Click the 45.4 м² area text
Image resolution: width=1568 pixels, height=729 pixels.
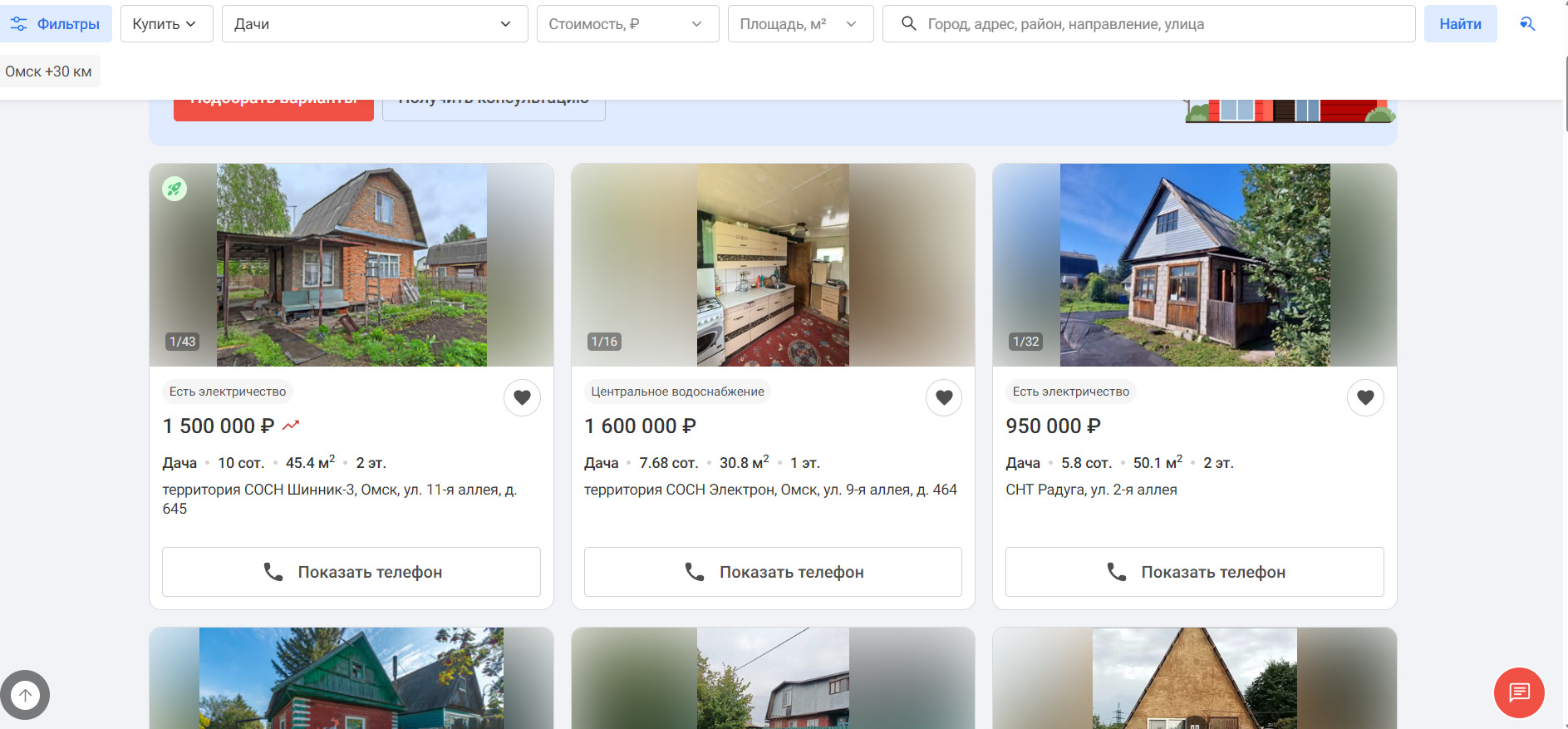click(x=311, y=462)
